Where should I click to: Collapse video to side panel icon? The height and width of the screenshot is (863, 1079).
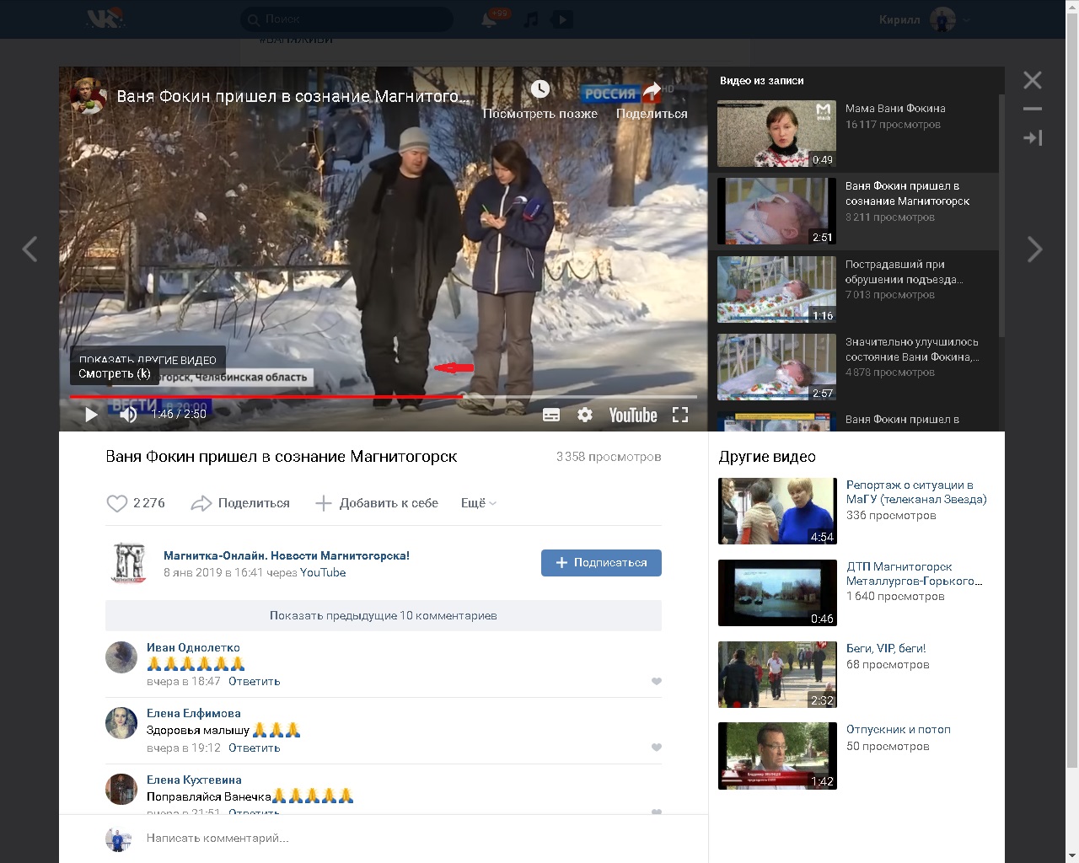[x=1033, y=137]
